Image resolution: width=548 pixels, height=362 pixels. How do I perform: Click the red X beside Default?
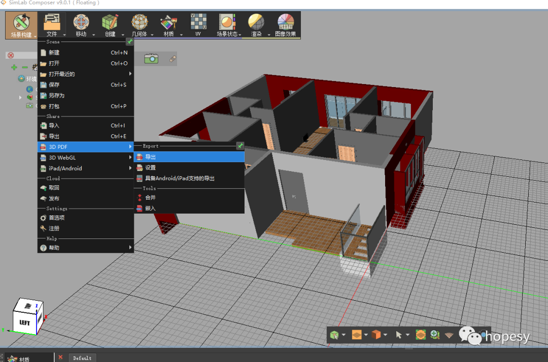point(60,357)
